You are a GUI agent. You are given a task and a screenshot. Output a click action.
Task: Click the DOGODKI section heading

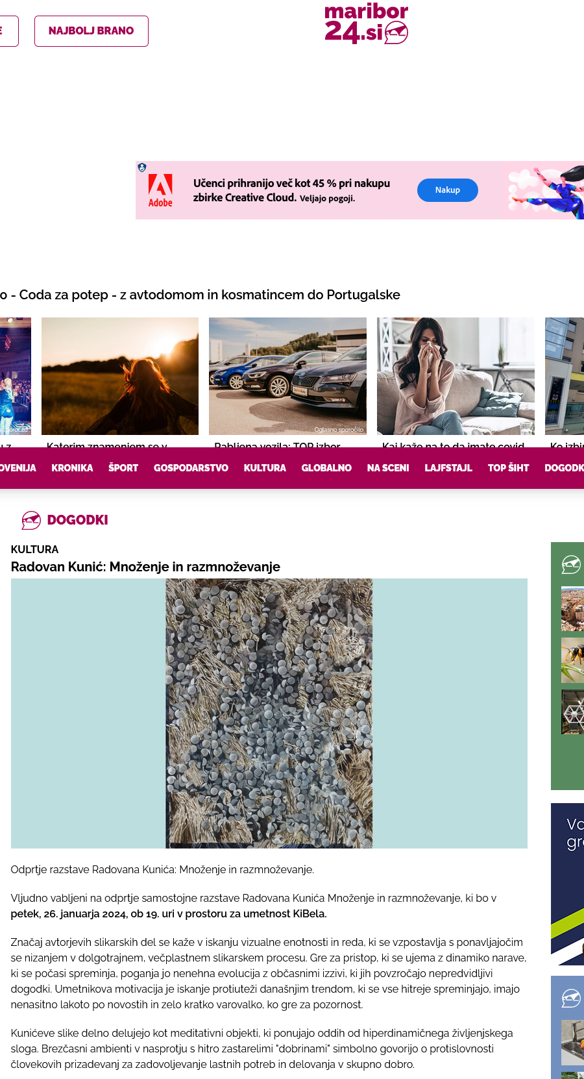coord(78,520)
